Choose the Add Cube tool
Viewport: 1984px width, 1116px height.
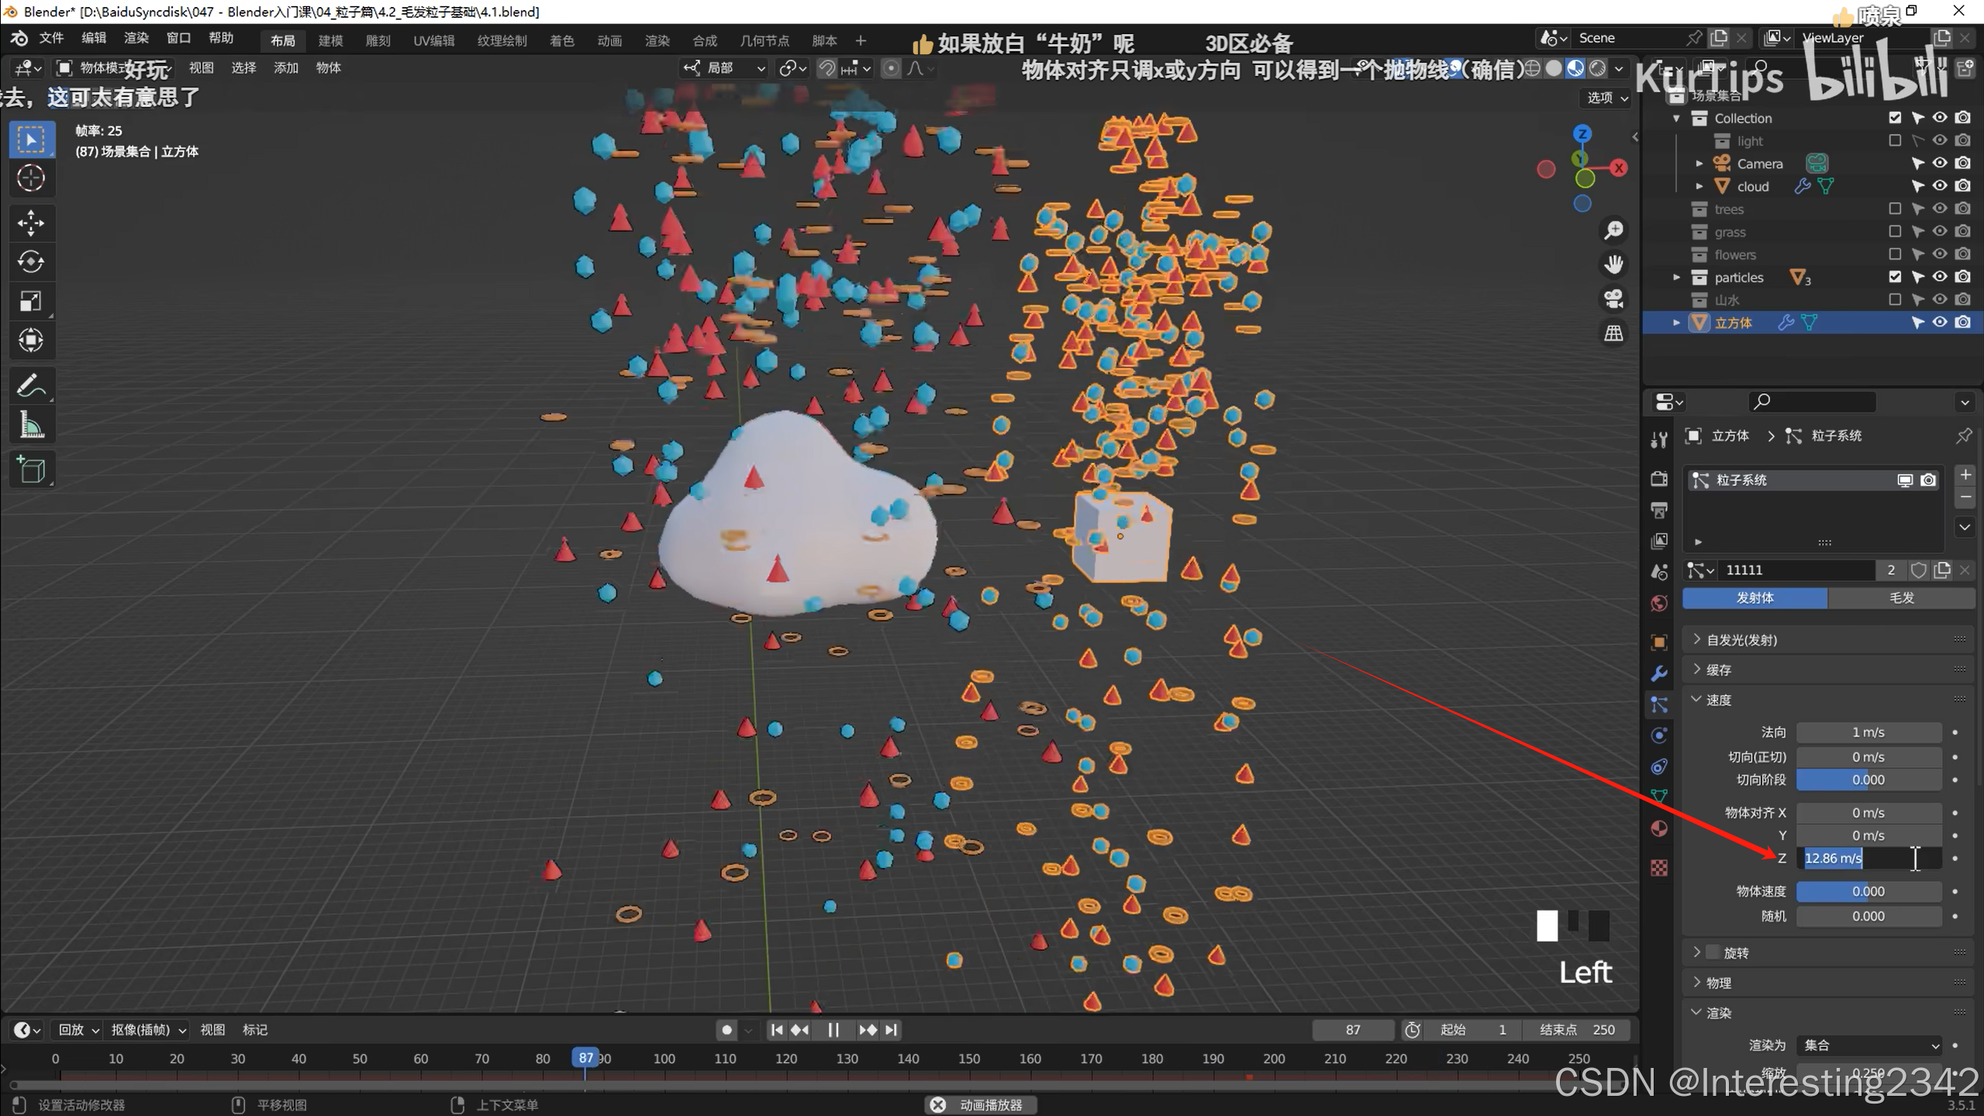point(31,470)
